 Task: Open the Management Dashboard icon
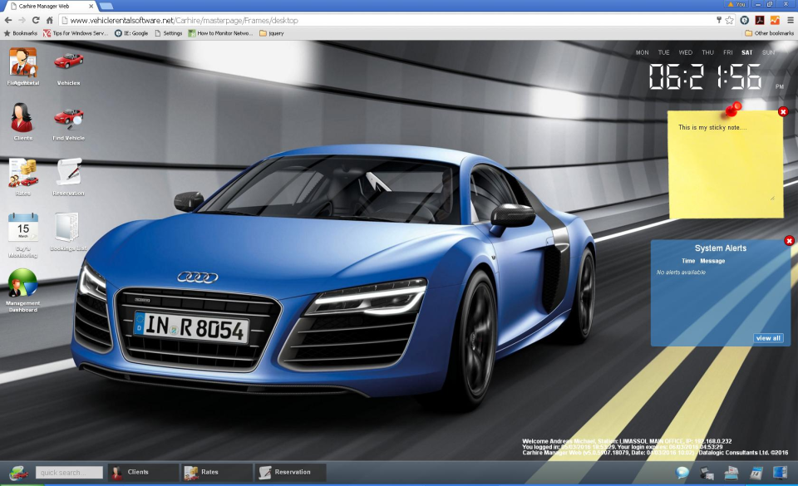23,290
